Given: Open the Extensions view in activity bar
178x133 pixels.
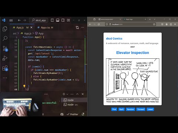Looking at the screenshot, I should click(x=5, y=68).
